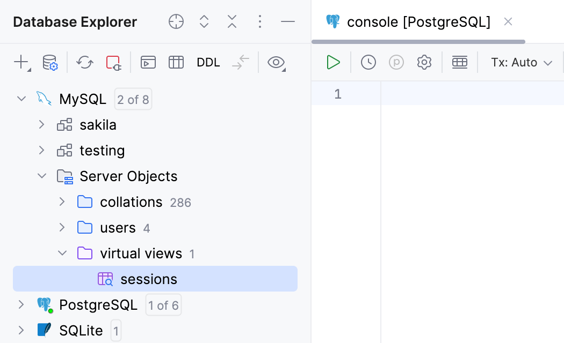564x343 pixels.
Task: Open a new query console
Action: pos(148,62)
